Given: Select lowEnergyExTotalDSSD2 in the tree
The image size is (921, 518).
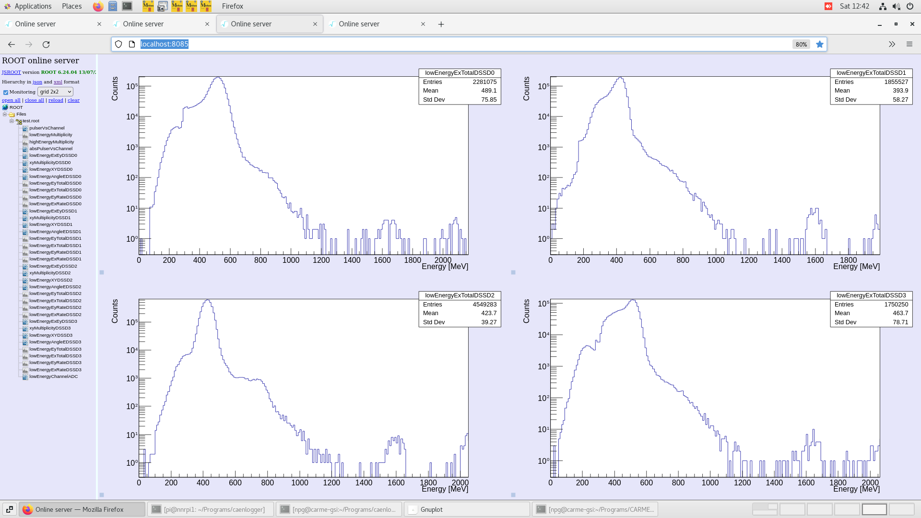Looking at the screenshot, I should coord(55,301).
